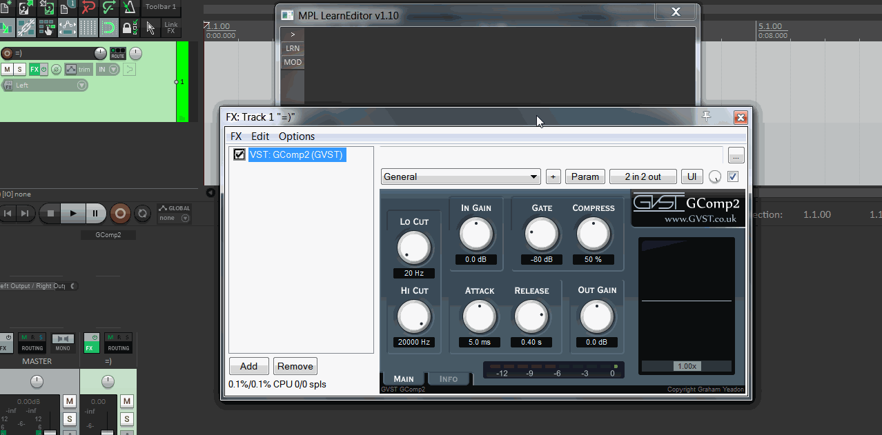The width and height of the screenshot is (882, 435).
Task: Click trim envelope button on track 1
Action: tap(79, 70)
